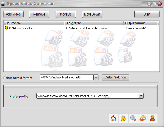164x127 pixels.
Task: Click the magnifying glass search icon
Action: pyautogui.click(x=133, y=118)
